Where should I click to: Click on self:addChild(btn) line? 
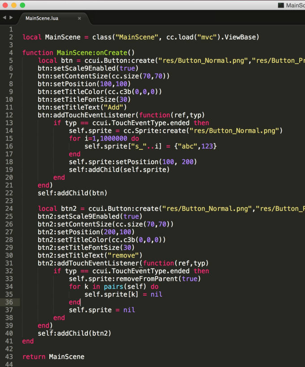point(73,193)
